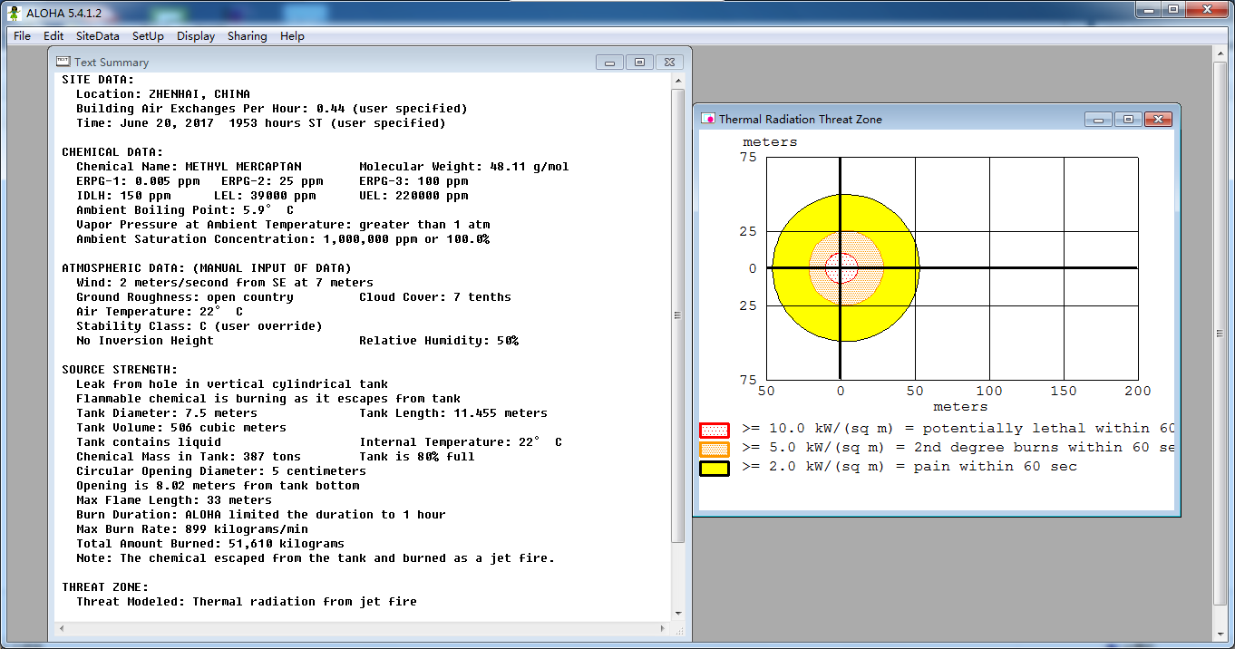Click the 'pain within 60 sec' legend text
This screenshot has height=649, width=1235.
click(996, 467)
